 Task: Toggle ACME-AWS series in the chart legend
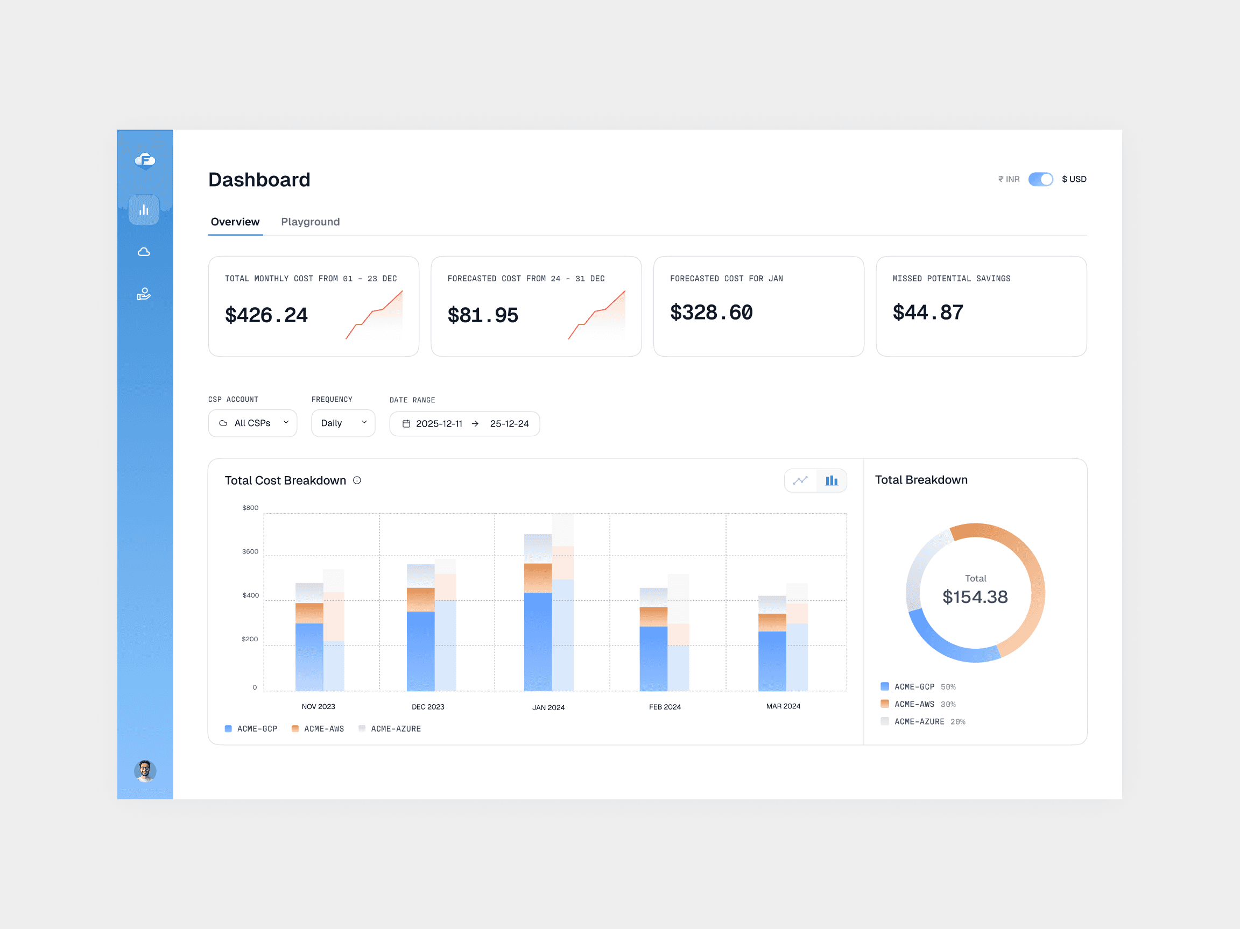[x=318, y=728]
